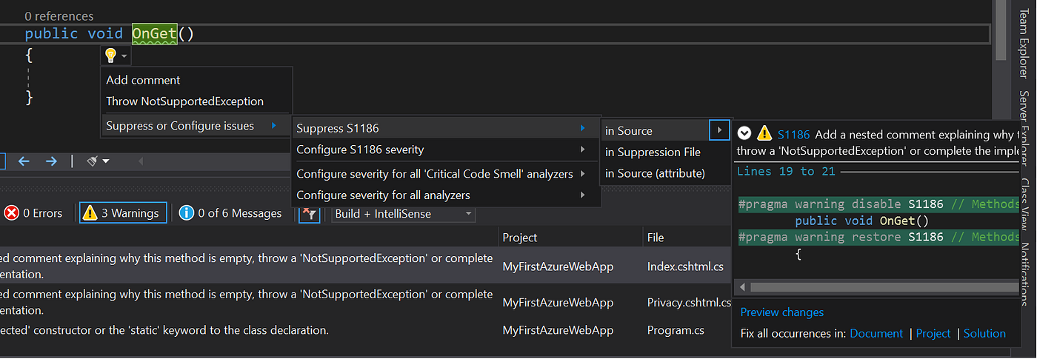Screen dimensions: 1037x359
Task: Select 'Add comment' quick action
Action: coord(143,80)
